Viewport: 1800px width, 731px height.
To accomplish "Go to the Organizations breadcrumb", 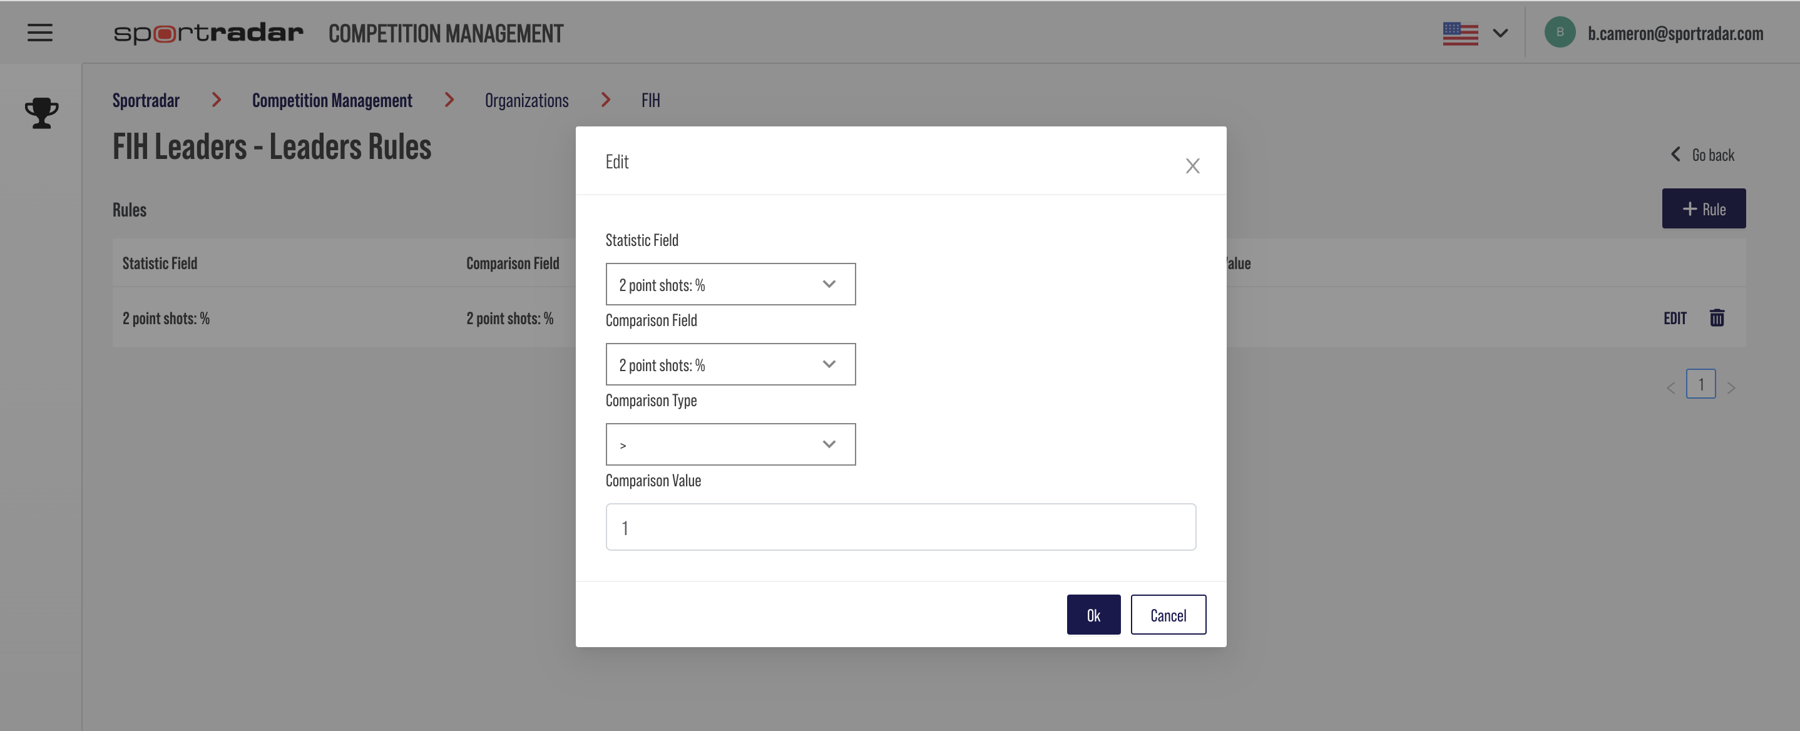I will tap(527, 101).
